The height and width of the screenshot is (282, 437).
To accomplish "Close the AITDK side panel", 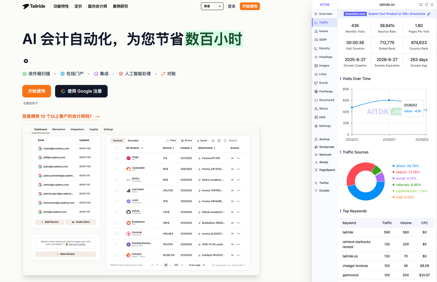I will (x=432, y=5).
